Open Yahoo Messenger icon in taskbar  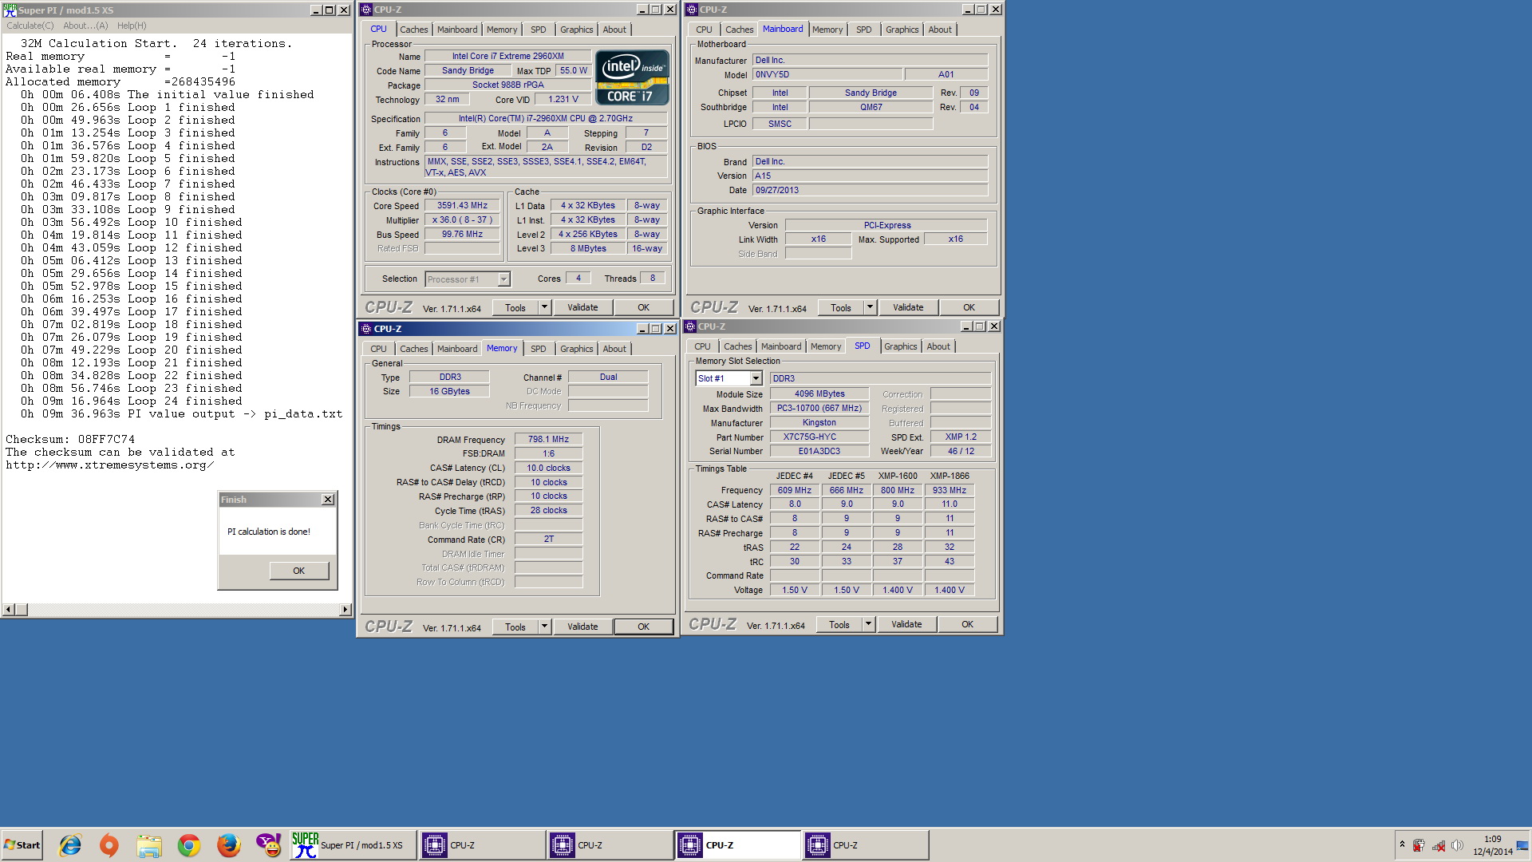(x=269, y=845)
